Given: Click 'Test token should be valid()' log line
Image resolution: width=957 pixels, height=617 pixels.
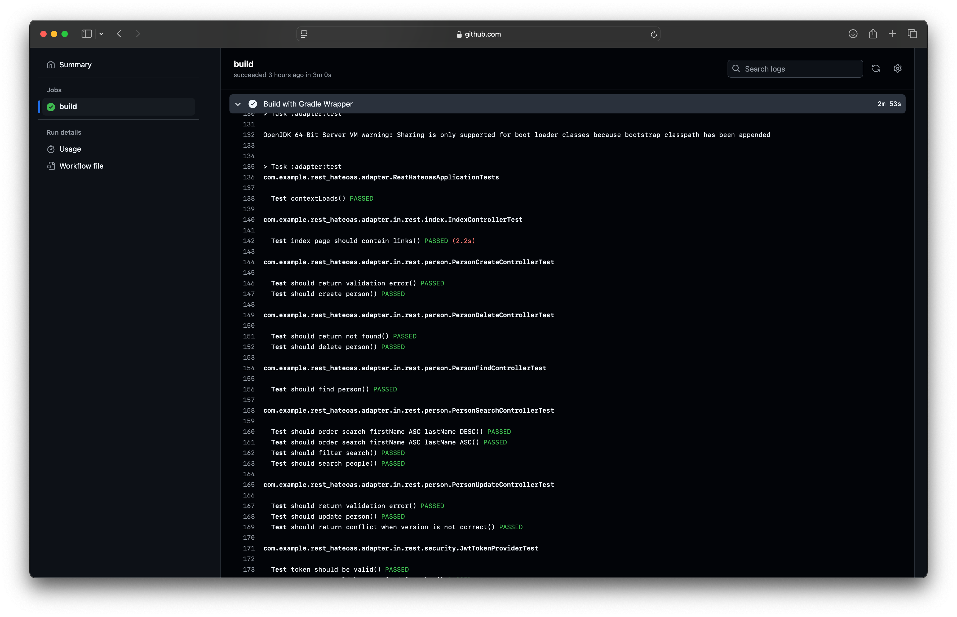Looking at the screenshot, I should click(x=340, y=569).
